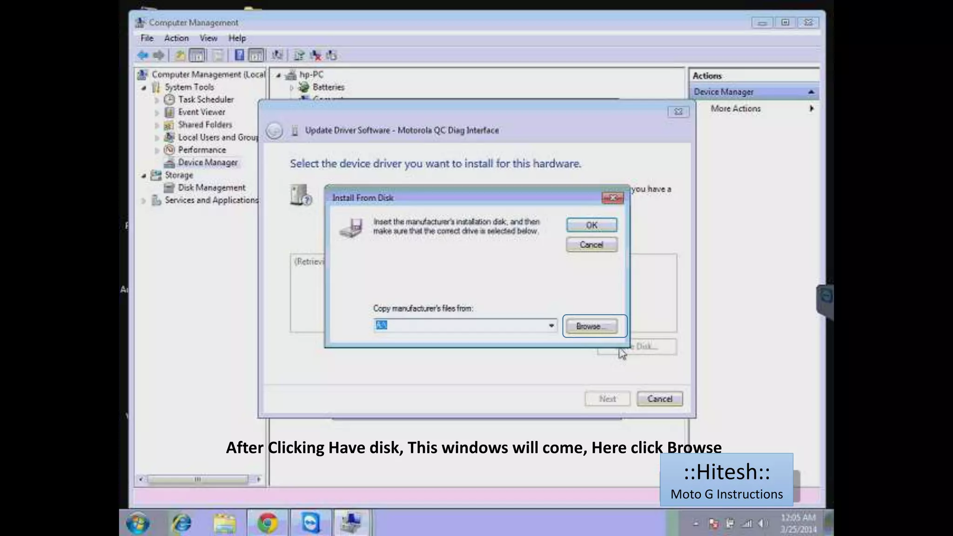This screenshot has width=953, height=536.
Task: Click the Back arrow in the toolbar
Action: coord(143,55)
